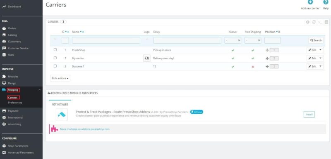
Task: Enable free shipping for Dostawa 1
Action: coord(253,67)
